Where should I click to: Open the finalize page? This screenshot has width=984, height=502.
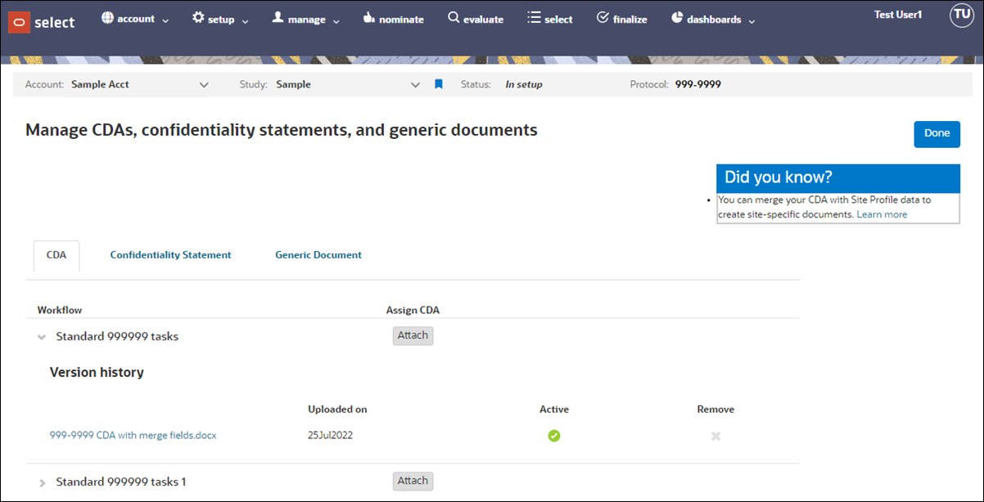coord(622,19)
